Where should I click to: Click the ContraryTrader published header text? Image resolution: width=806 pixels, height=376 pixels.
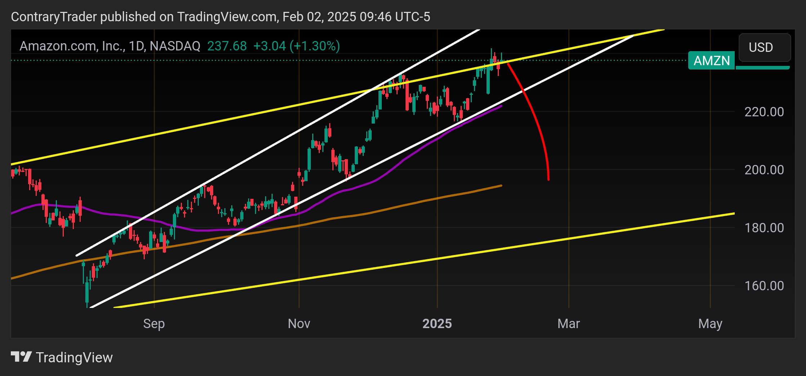click(220, 17)
